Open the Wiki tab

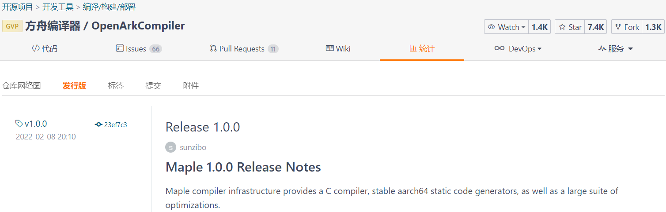coord(338,49)
